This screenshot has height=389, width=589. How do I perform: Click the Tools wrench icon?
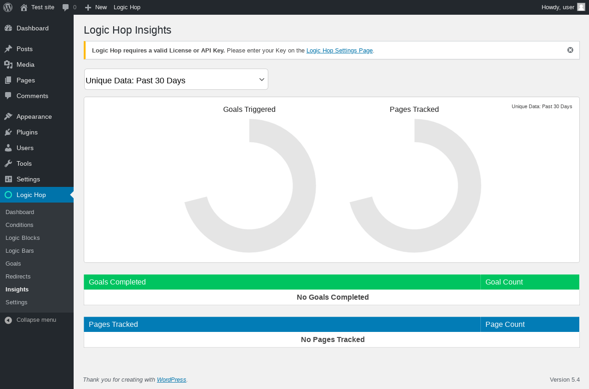(8, 163)
